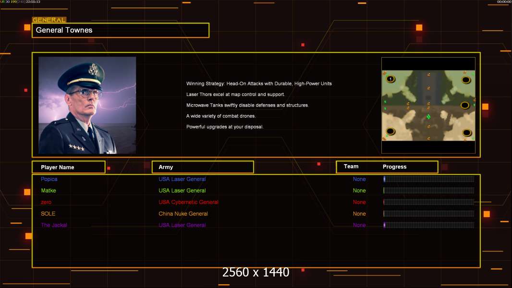The width and height of the screenshot is (512, 288).
Task: Click Matke's USA Laser General army
Action: coord(182,191)
